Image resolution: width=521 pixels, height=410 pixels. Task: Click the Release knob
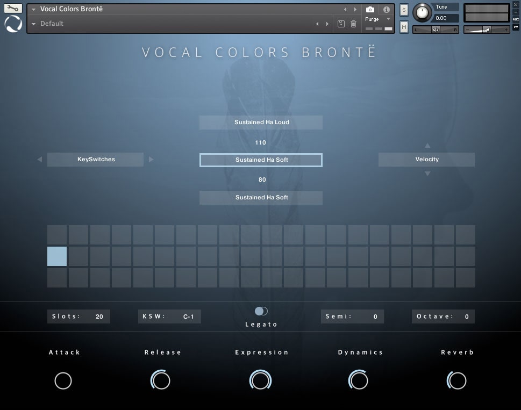coord(160,380)
